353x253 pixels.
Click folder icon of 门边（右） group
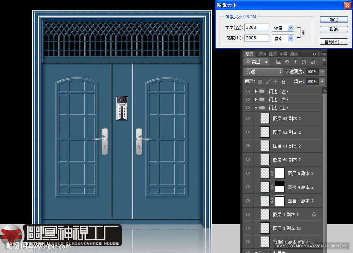click(x=262, y=100)
